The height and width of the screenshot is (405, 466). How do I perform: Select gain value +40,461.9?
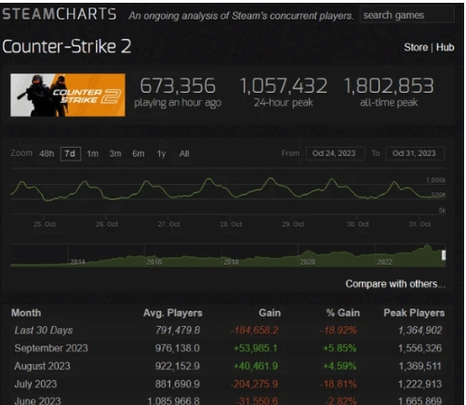256,366
